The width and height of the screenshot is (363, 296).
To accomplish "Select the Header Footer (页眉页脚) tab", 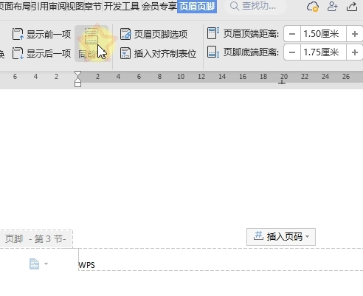I will click(x=197, y=7).
